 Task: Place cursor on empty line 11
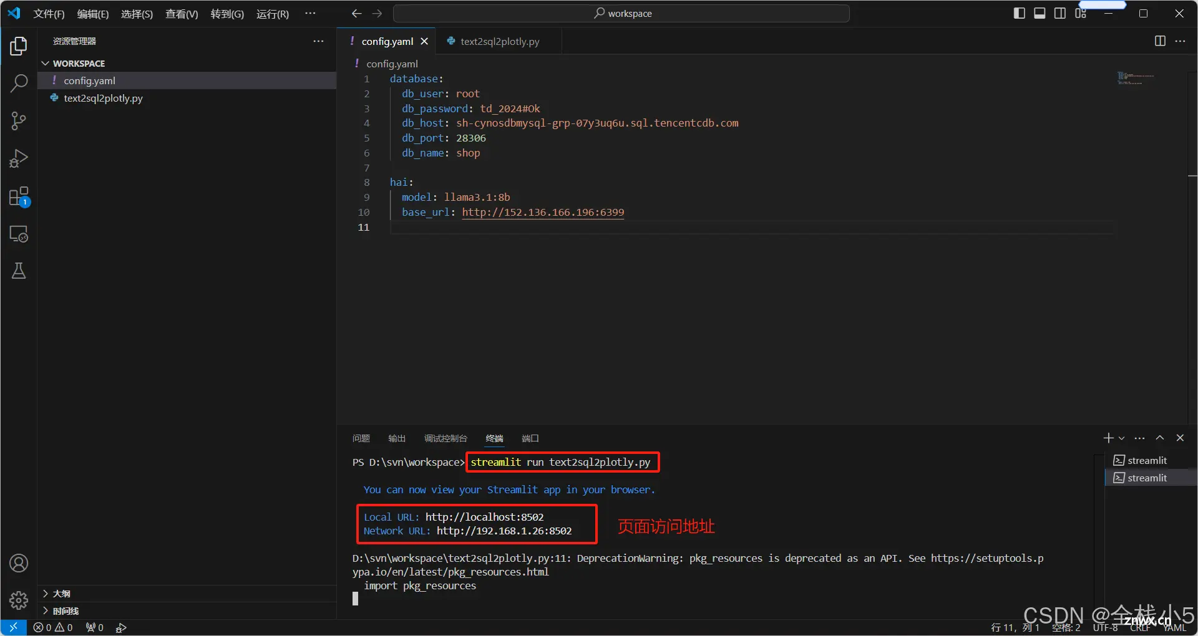click(751, 227)
